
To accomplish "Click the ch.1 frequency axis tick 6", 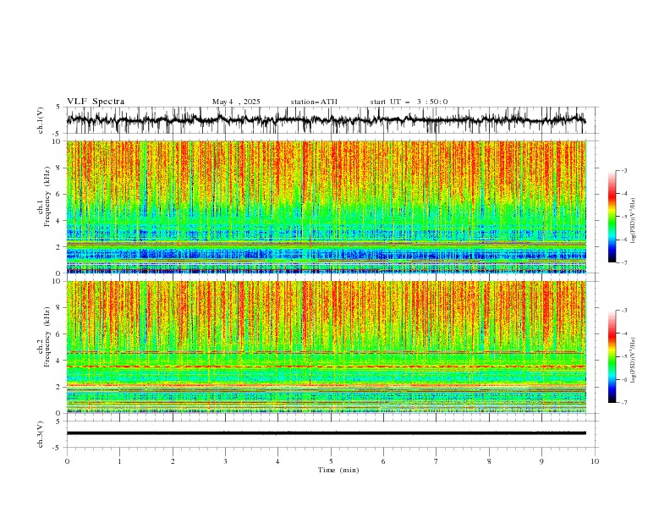I will [x=59, y=195].
